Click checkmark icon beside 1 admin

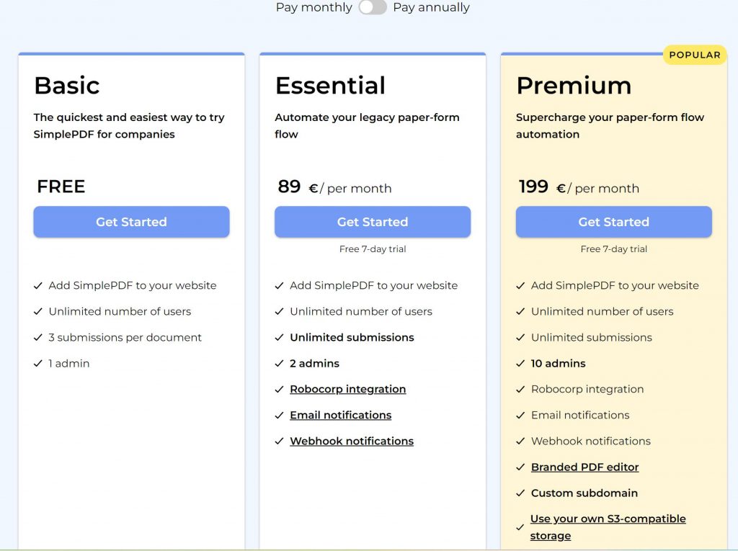(38, 363)
